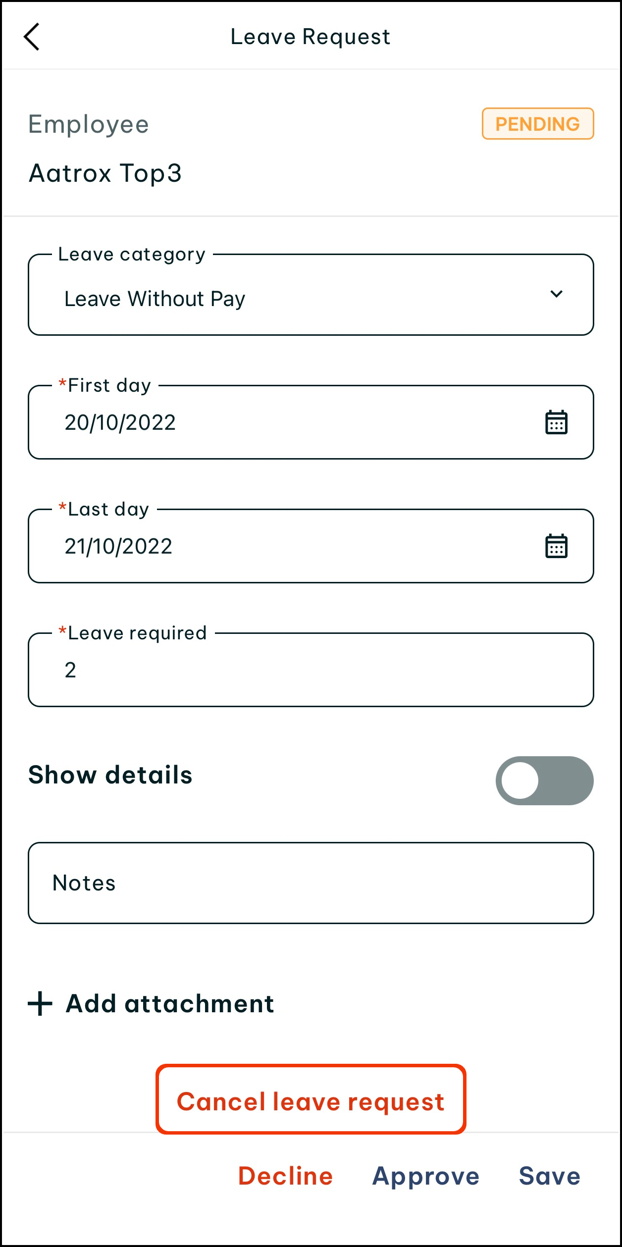This screenshot has height=1247, width=622.
Task: Click the Show details label text
Action: (110, 775)
